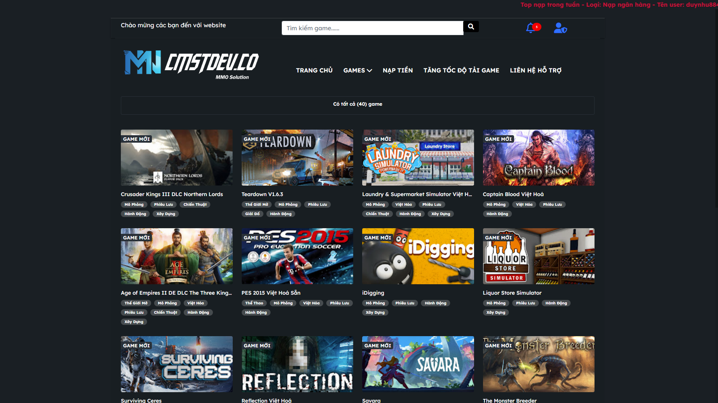718x403 pixels.
Task: Open LIÊN HỆ HỖ TRỢ page
Action: [x=535, y=70]
